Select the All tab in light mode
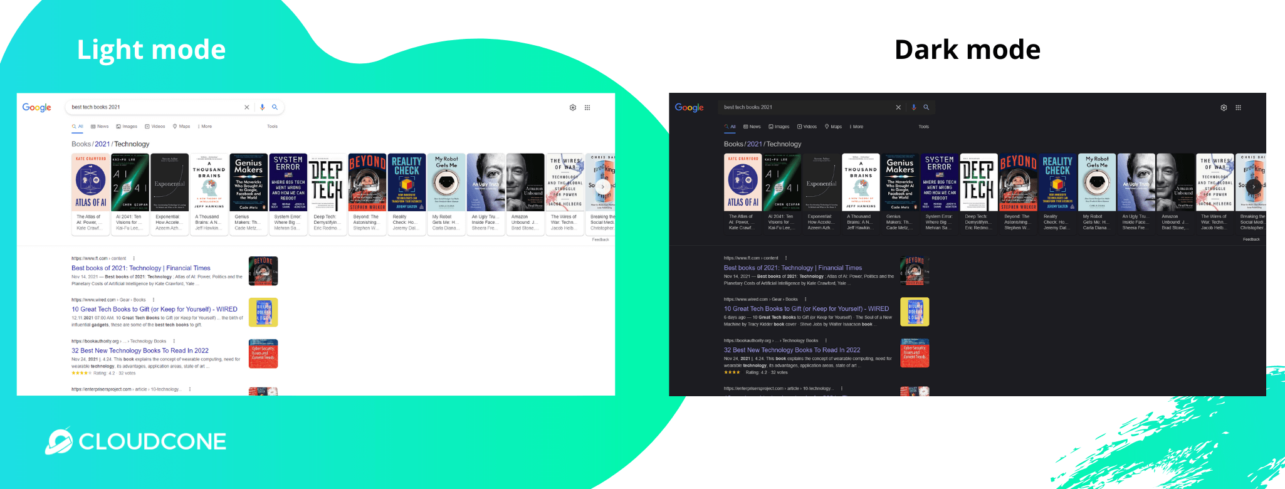 tap(78, 127)
